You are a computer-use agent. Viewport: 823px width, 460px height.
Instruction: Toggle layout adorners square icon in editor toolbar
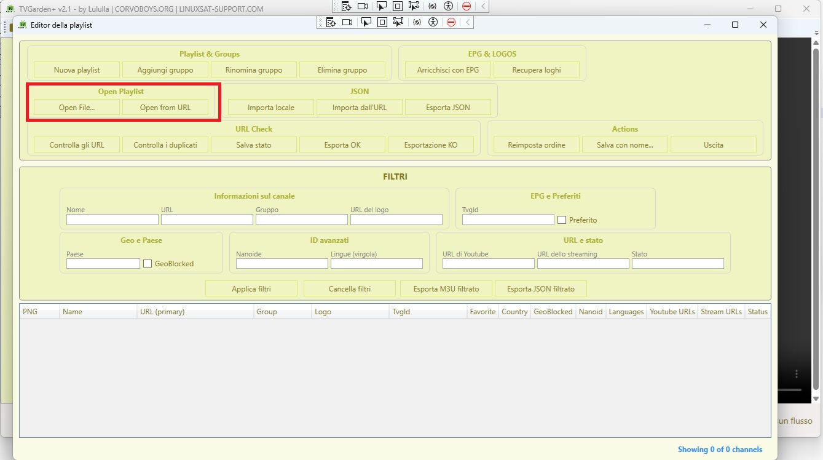coord(382,23)
